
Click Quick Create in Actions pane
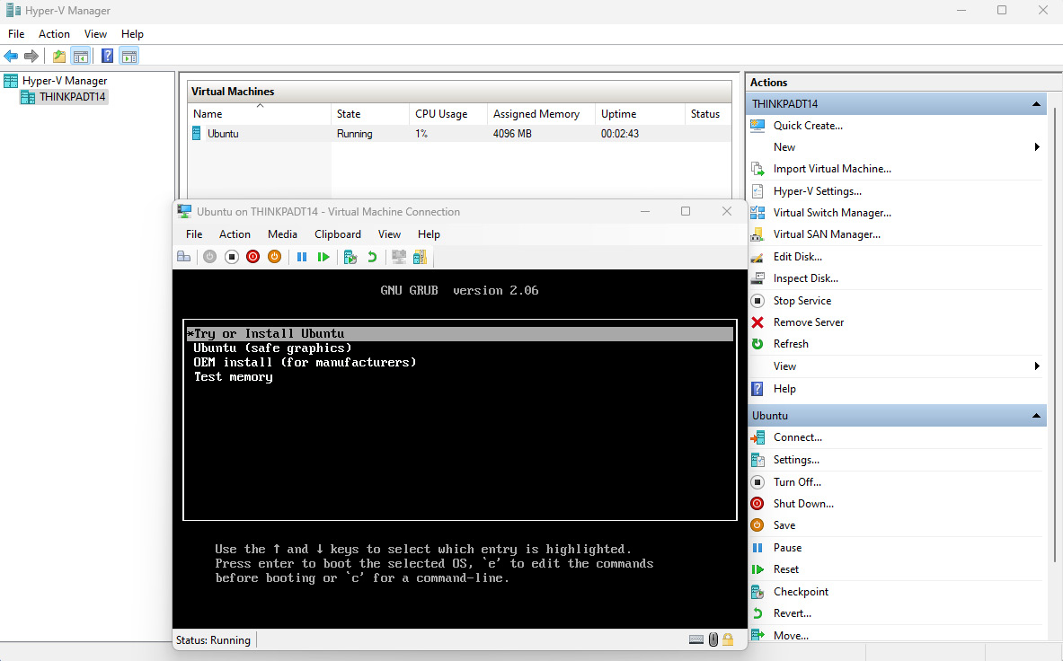click(808, 126)
